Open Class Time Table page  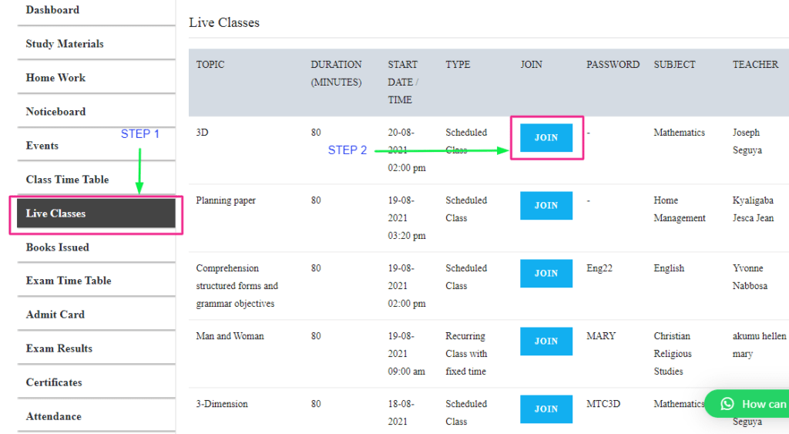67,180
